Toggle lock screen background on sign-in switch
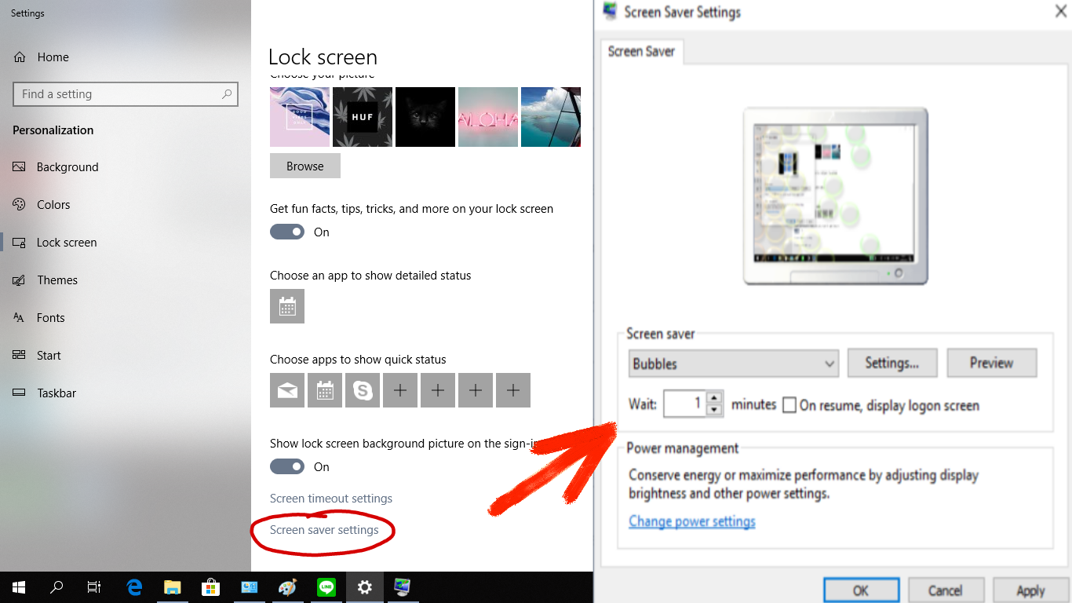1072x603 pixels. tap(287, 466)
